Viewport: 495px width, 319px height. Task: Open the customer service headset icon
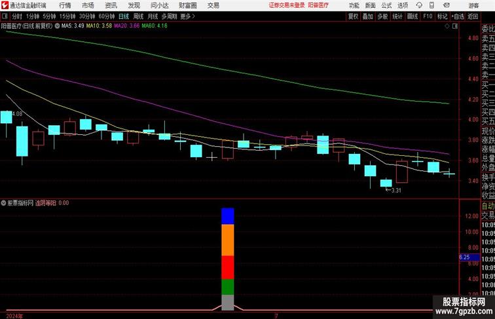[419, 5]
